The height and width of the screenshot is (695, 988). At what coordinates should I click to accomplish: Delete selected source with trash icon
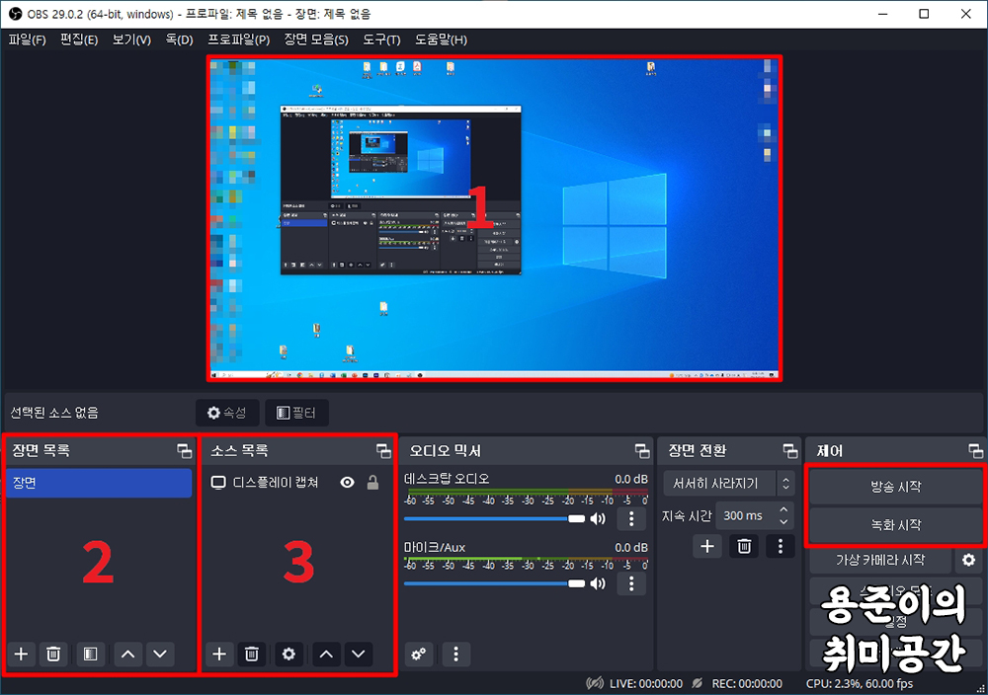point(251,655)
